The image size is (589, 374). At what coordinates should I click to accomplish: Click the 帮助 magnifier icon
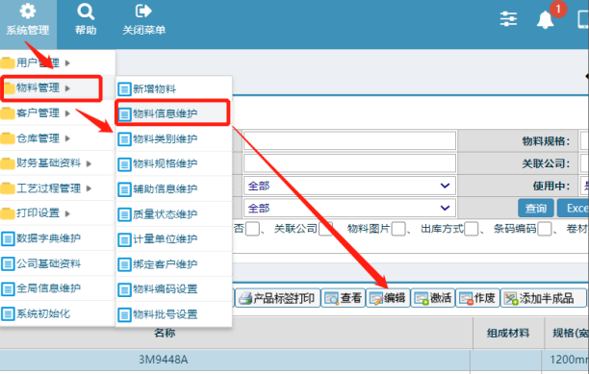coord(86,12)
